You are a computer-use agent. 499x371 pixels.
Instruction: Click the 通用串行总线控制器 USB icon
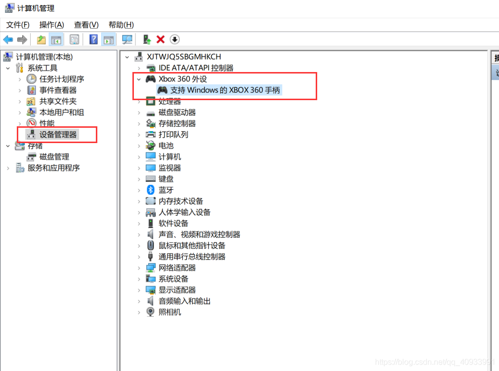point(151,257)
